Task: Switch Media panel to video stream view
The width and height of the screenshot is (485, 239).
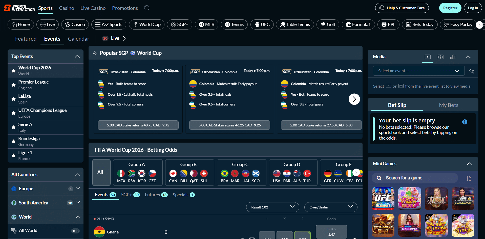Action: [x=428, y=57]
